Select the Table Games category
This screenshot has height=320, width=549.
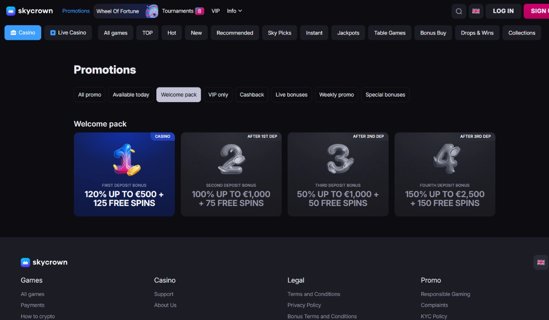coord(390,33)
